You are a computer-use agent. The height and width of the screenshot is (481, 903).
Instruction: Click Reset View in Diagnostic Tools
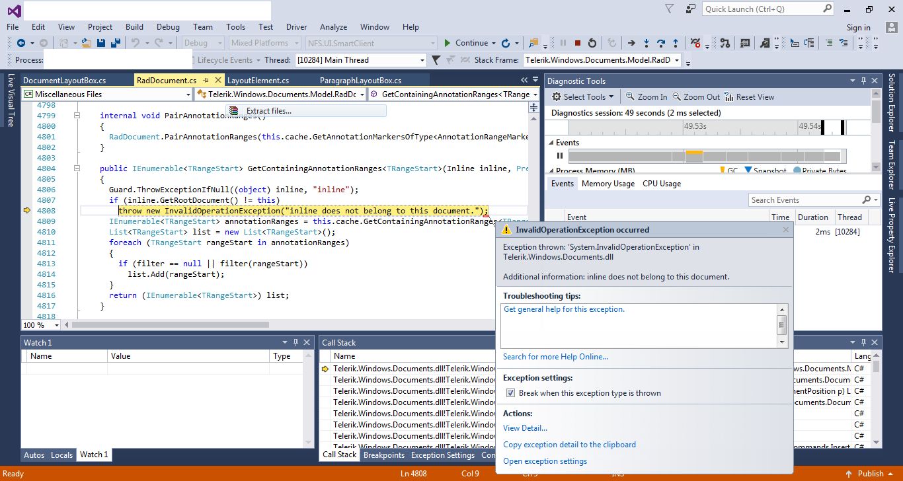748,96
